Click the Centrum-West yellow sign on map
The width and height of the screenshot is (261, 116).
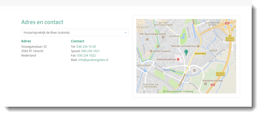[200, 54]
